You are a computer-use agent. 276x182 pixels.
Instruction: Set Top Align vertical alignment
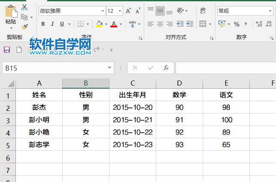point(151,10)
